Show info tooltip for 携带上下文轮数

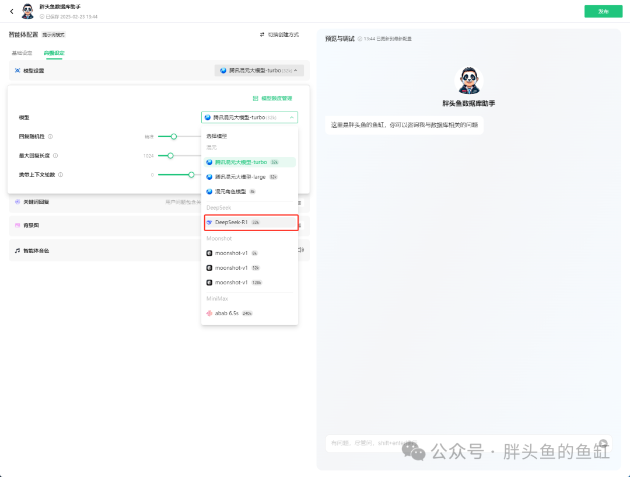pyautogui.click(x=61, y=175)
